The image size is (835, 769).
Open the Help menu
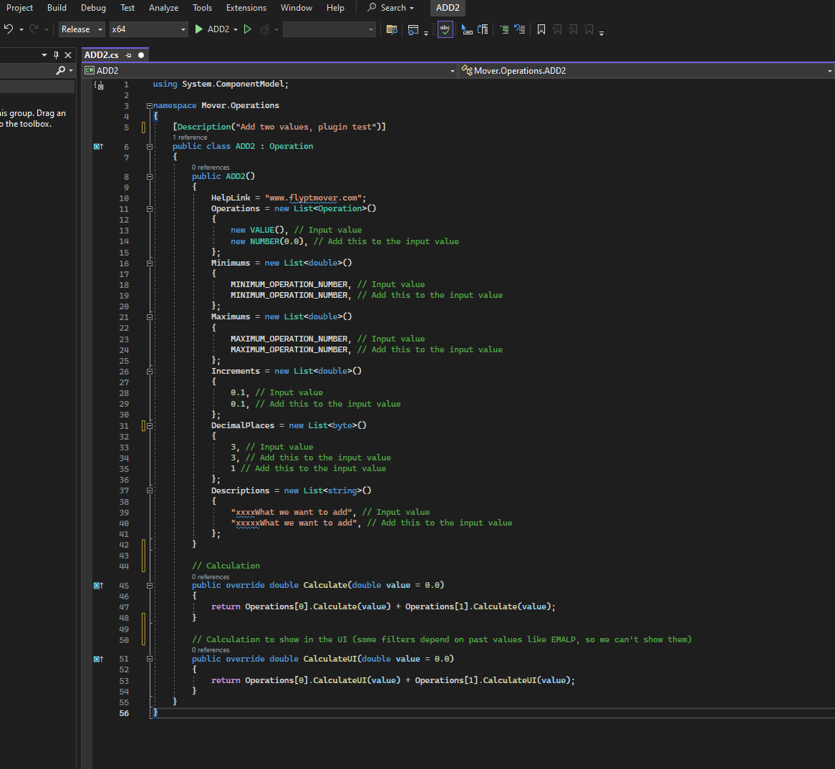335,7
